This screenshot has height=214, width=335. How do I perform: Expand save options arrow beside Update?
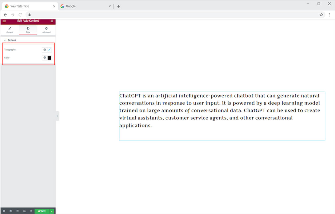coord(52,211)
